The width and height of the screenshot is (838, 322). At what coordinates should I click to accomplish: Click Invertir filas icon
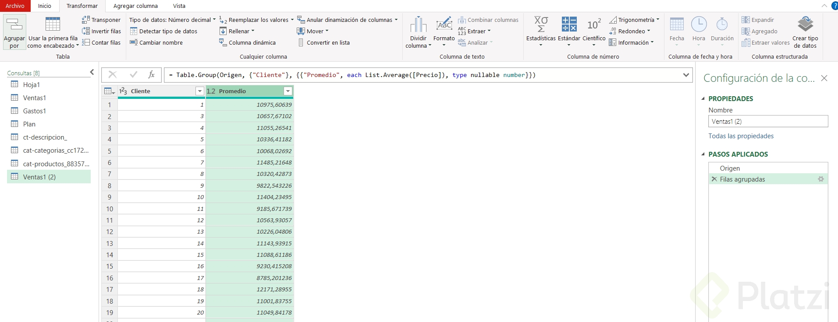86,31
